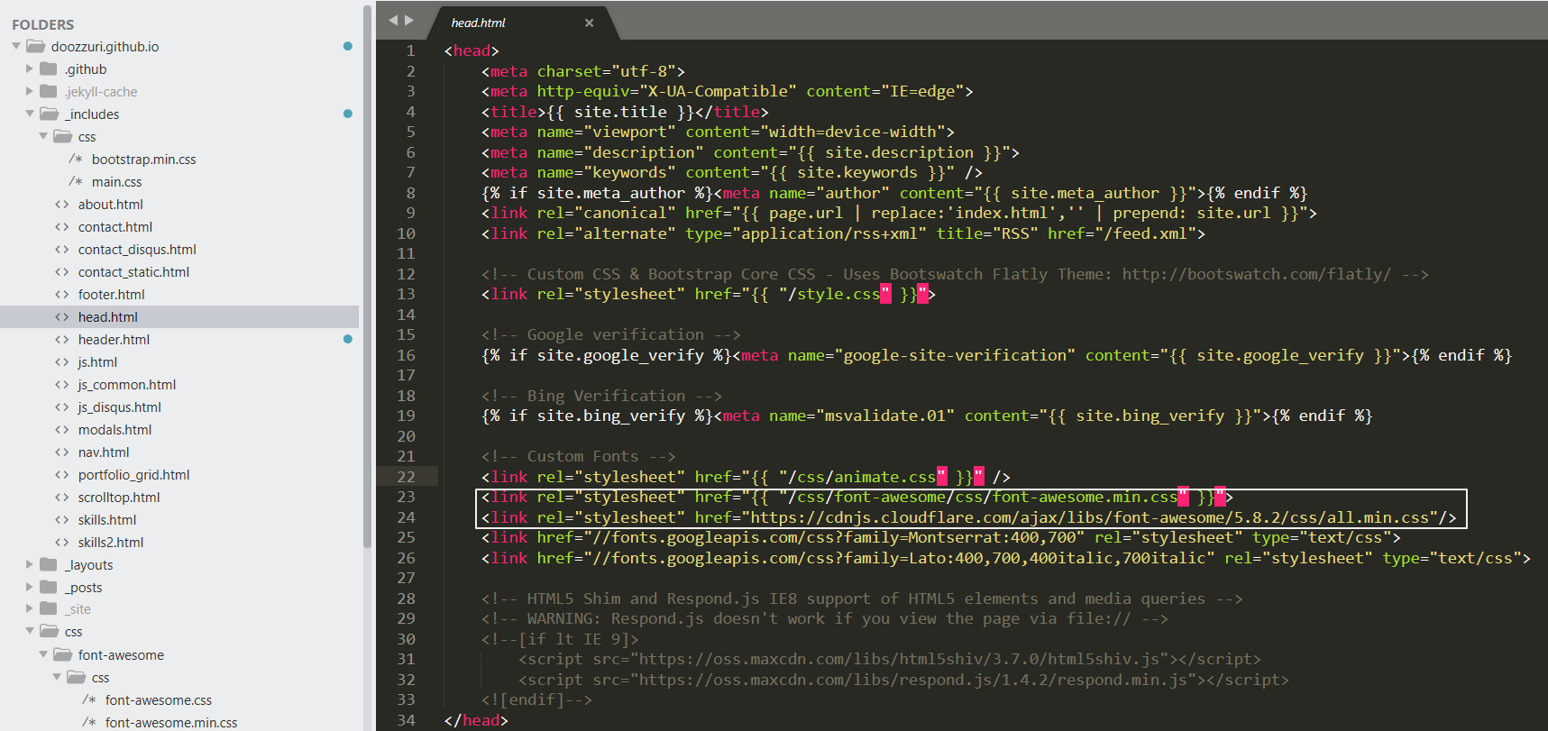Click the modified dot next to header.html

click(348, 339)
